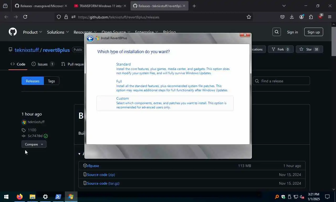Open the Pocket save icon
Screen dimensions: 336x202
click(282, 17)
